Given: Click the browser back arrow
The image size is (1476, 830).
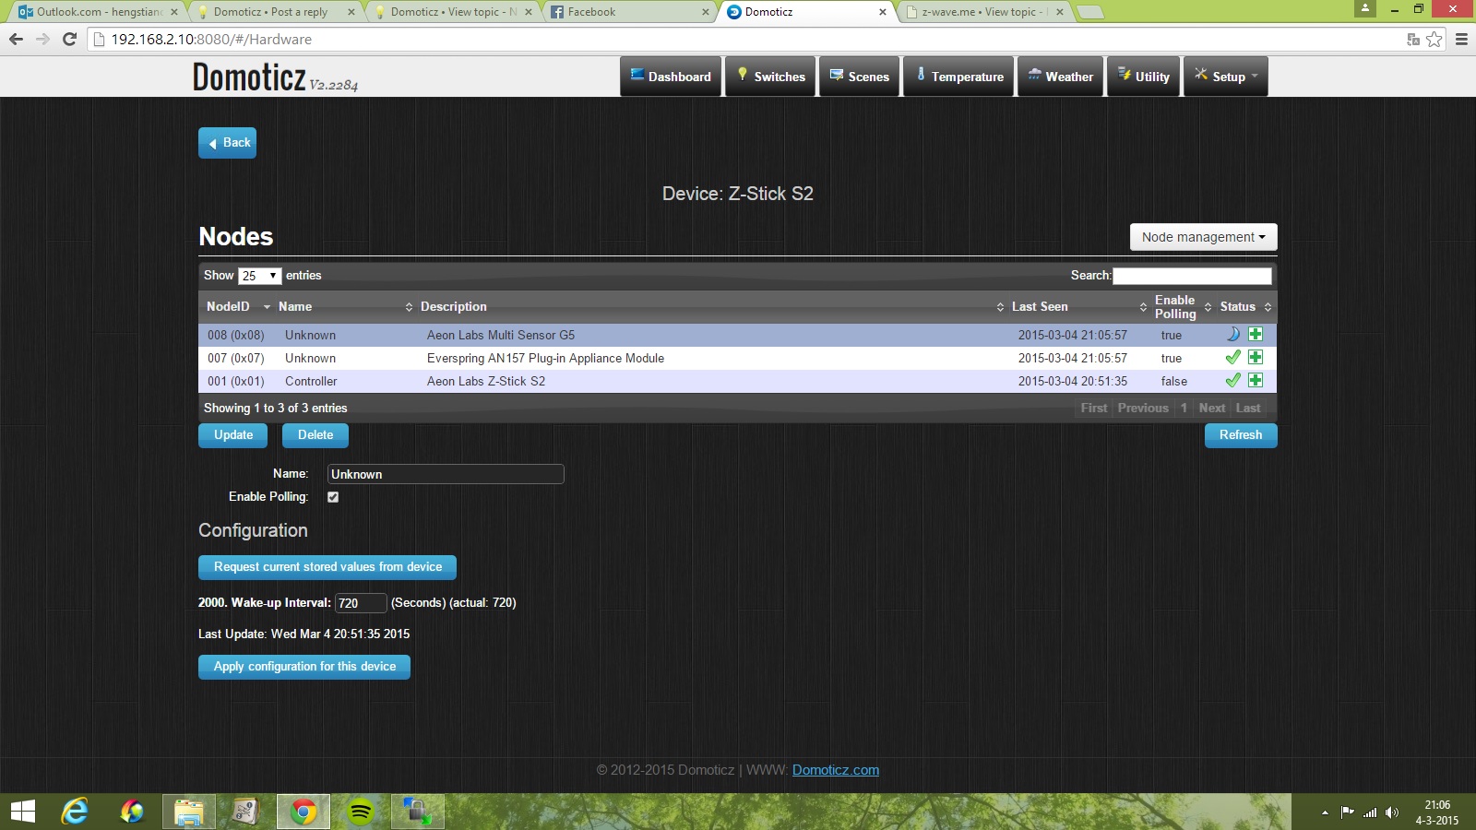Looking at the screenshot, I should click(16, 39).
